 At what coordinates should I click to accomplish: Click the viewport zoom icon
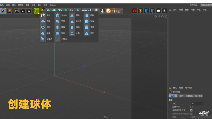pyautogui.click(x=159, y=16)
